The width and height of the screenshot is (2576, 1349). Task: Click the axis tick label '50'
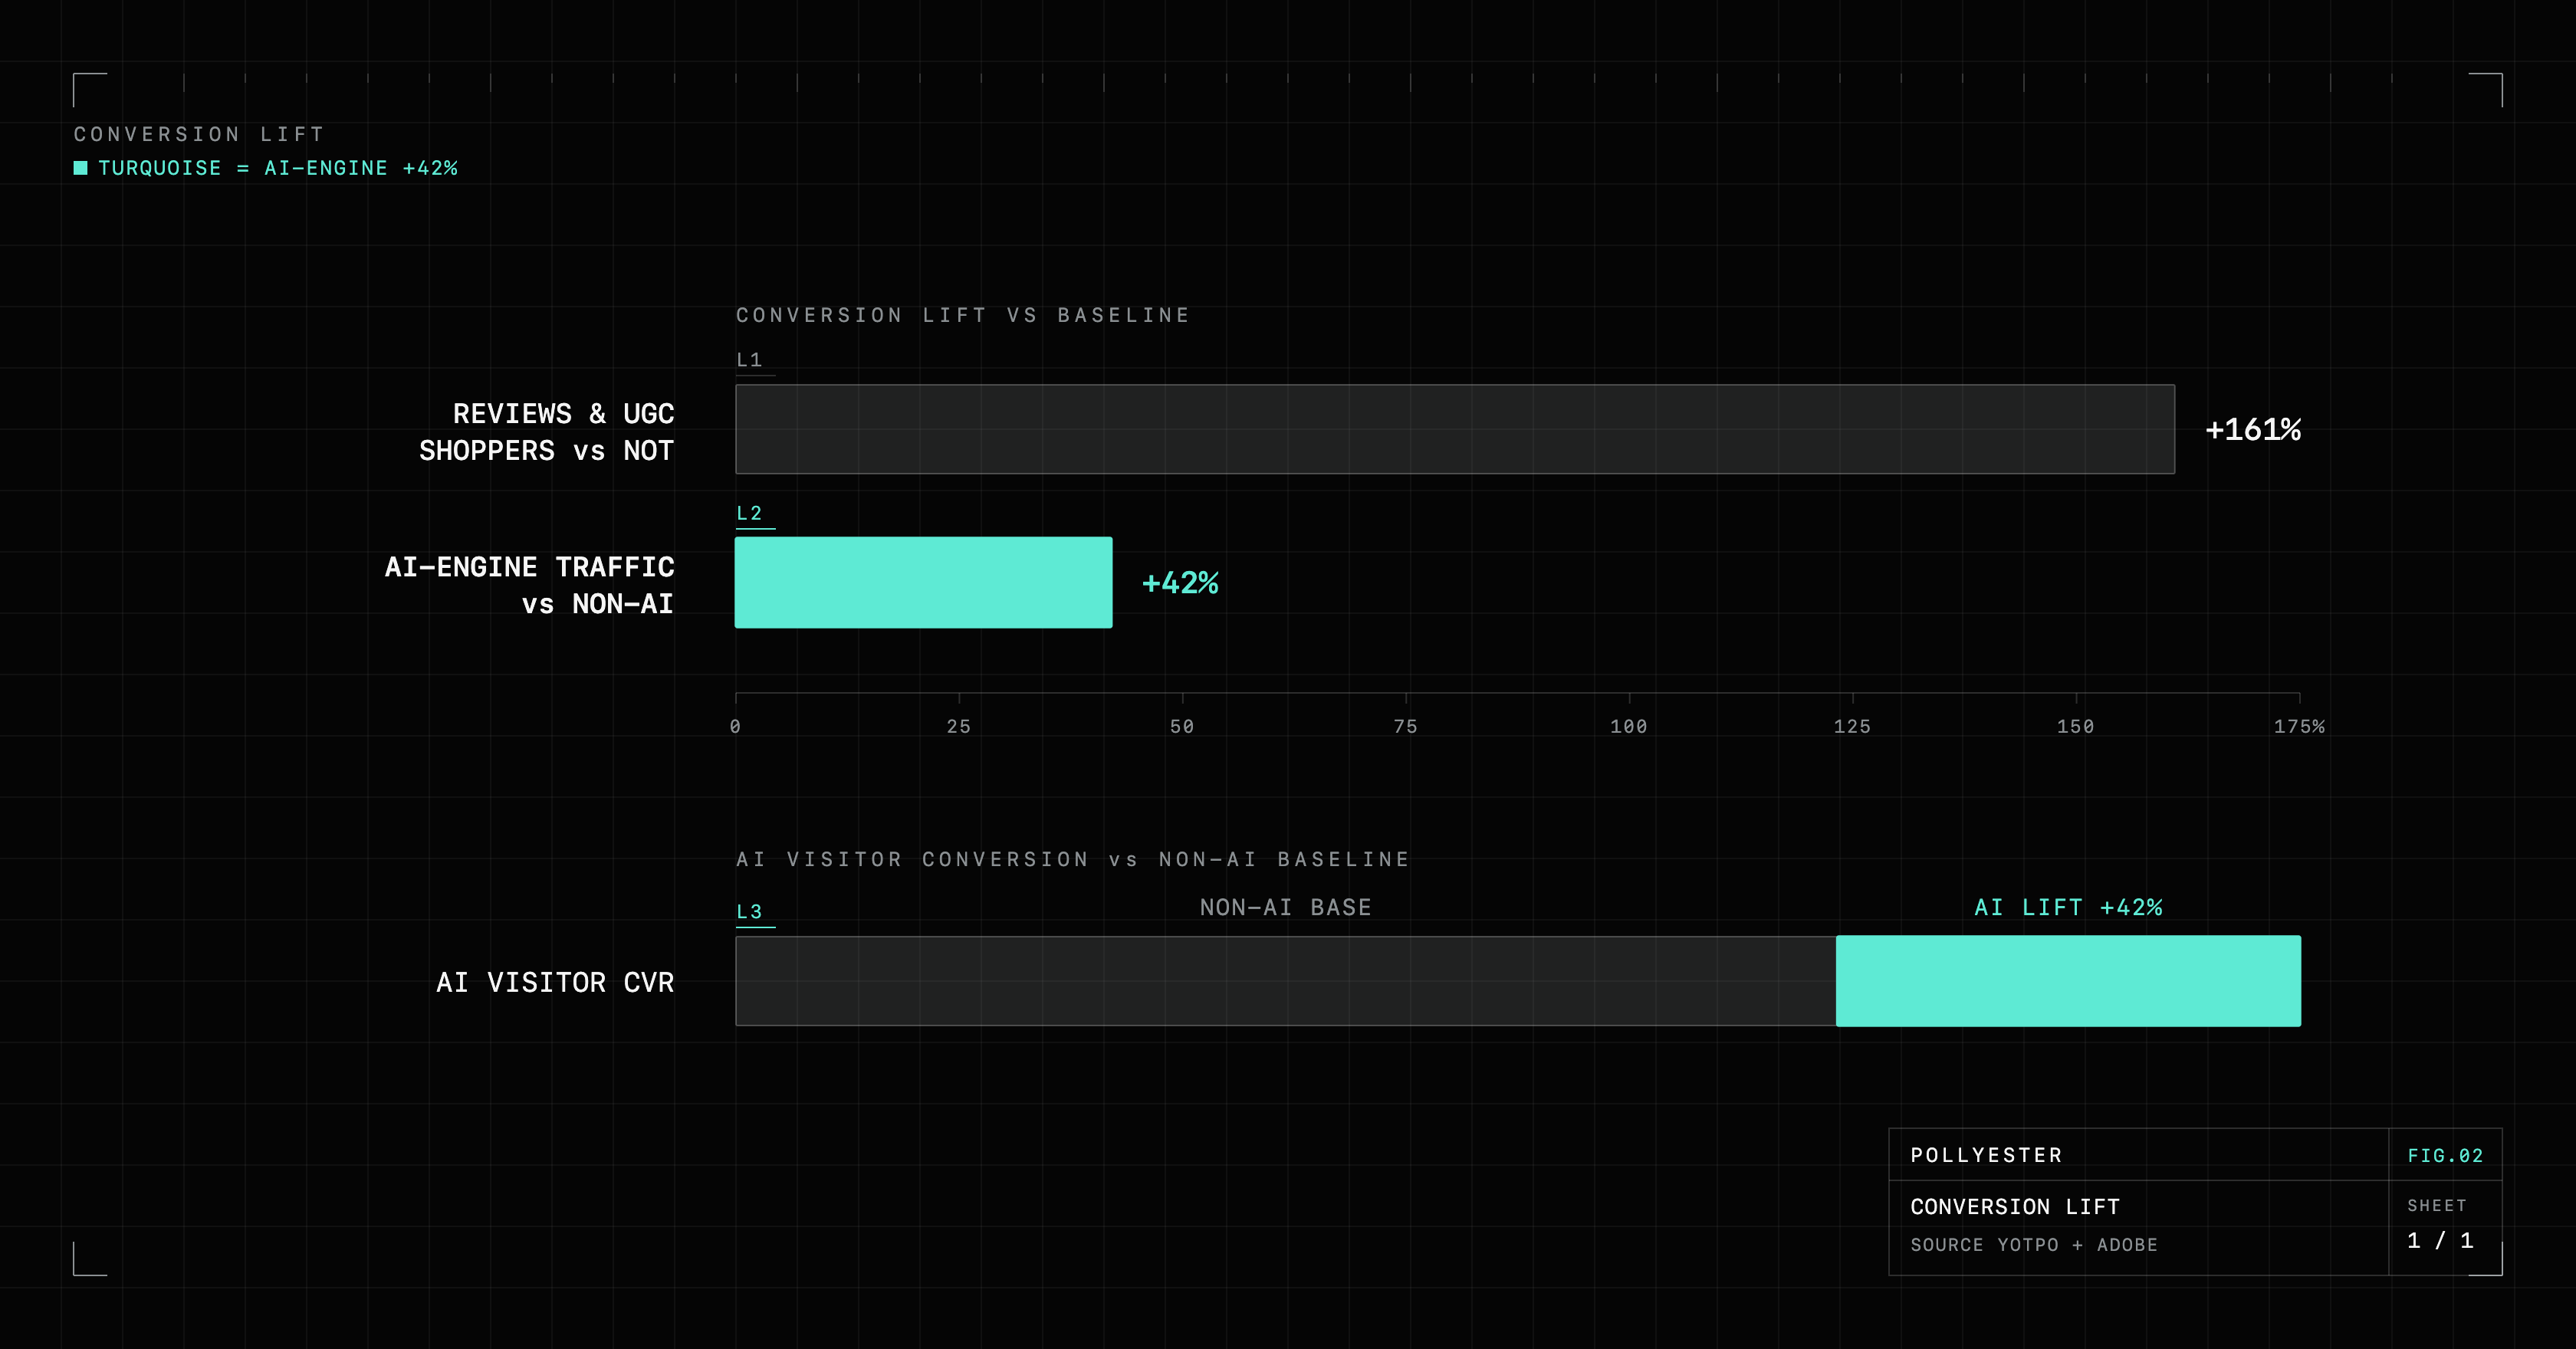pos(1182,727)
